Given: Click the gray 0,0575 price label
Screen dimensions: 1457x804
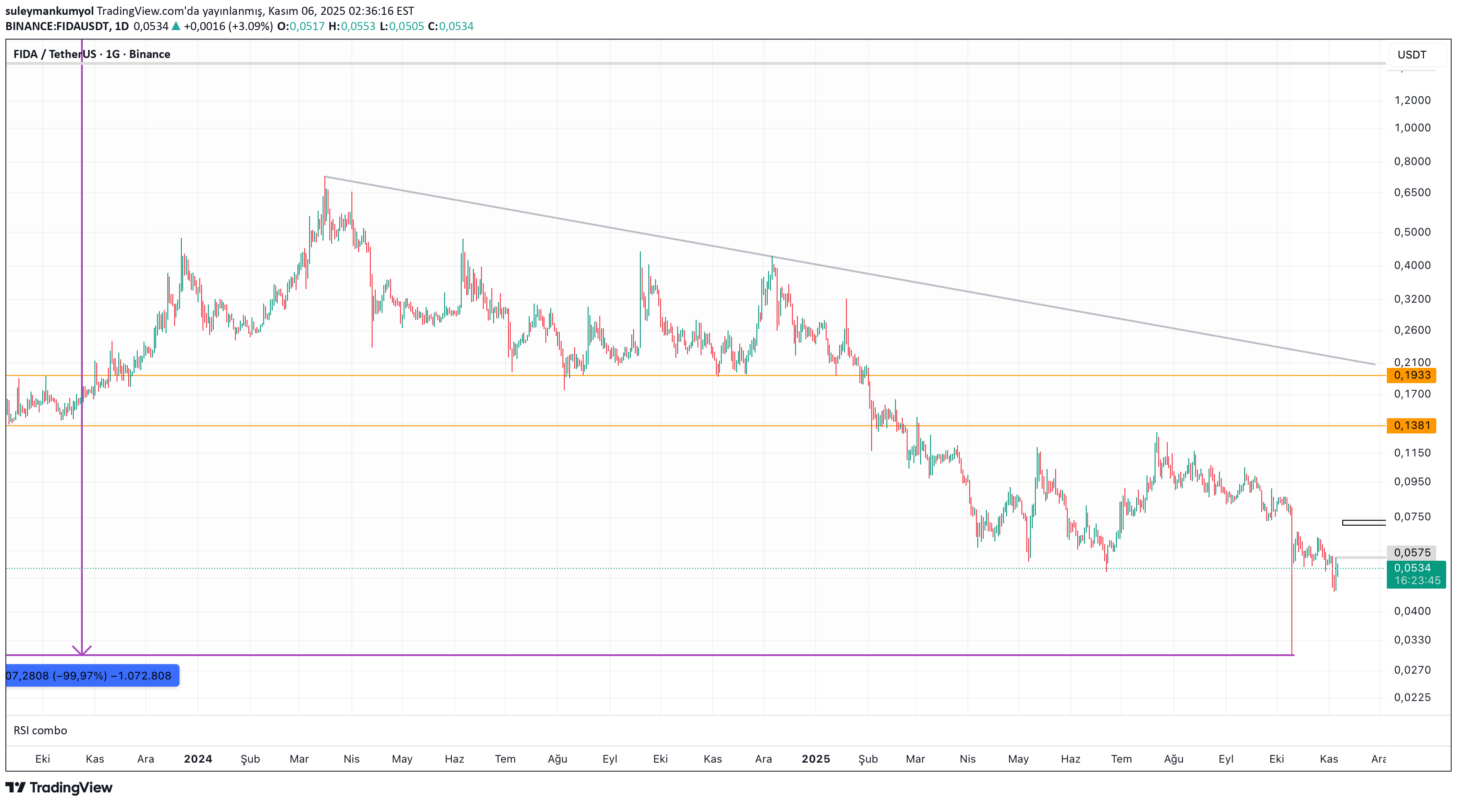Looking at the screenshot, I should pos(1411,552).
